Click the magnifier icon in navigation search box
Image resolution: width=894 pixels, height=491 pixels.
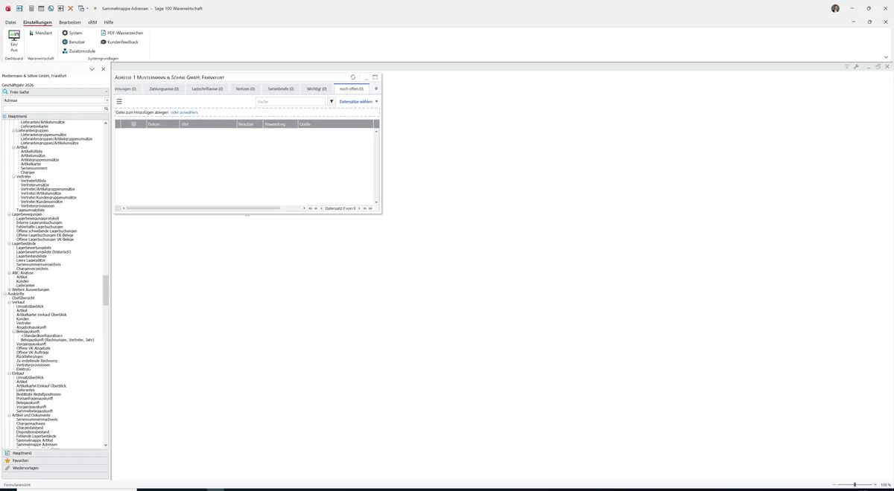(106, 109)
